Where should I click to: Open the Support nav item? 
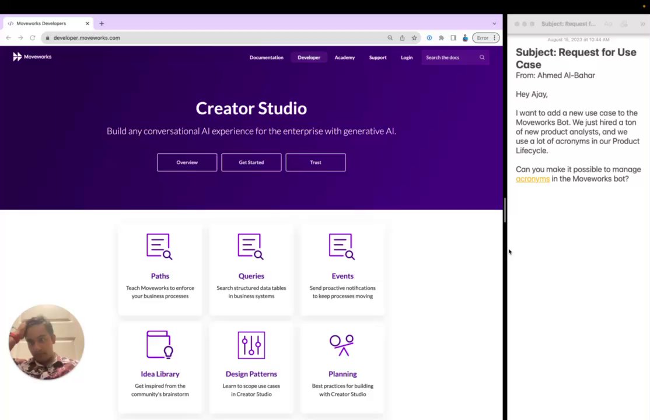(378, 58)
